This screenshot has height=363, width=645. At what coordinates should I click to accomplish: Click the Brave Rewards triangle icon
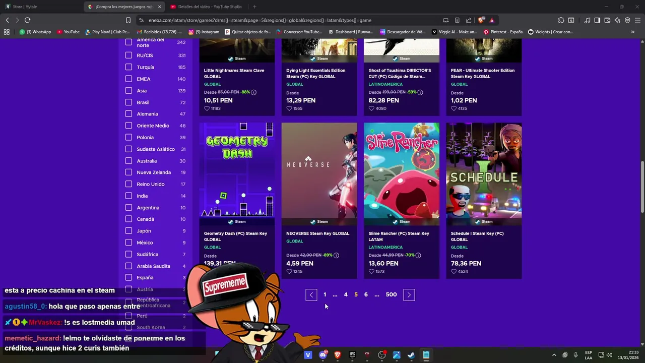pos(492,20)
